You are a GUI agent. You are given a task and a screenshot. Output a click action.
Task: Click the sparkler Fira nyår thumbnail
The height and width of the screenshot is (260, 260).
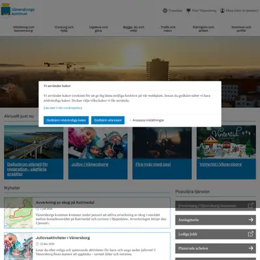pyautogui.click(x=162, y=143)
